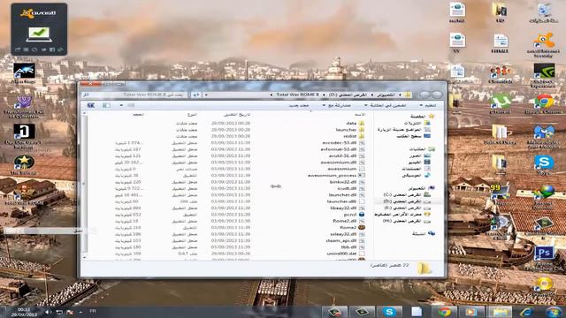This screenshot has height=318, width=566.
Task: Open Network in the navigation pane
Action: (x=423, y=233)
